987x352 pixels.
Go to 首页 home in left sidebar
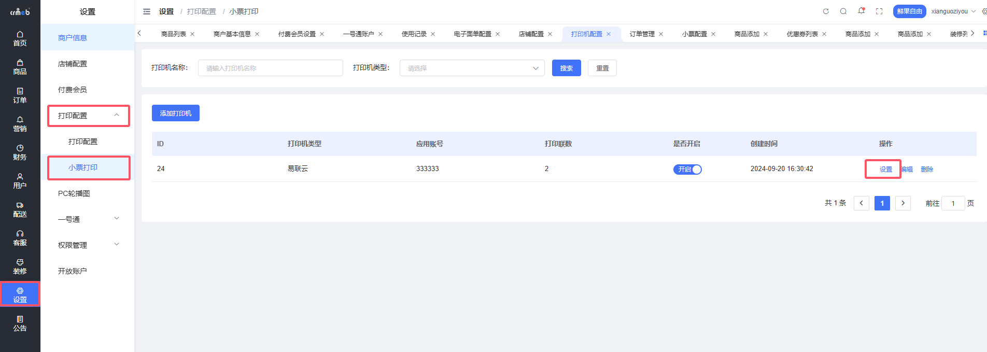[x=20, y=38]
